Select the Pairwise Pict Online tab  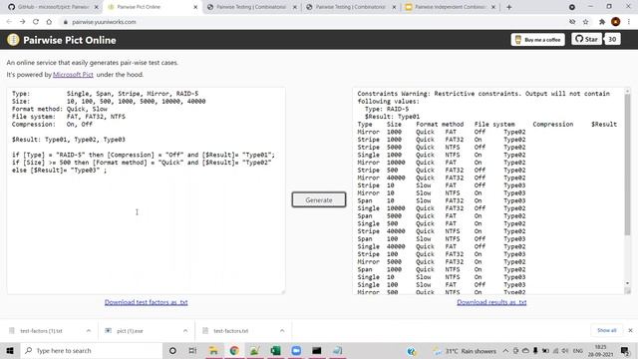coord(151,7)
